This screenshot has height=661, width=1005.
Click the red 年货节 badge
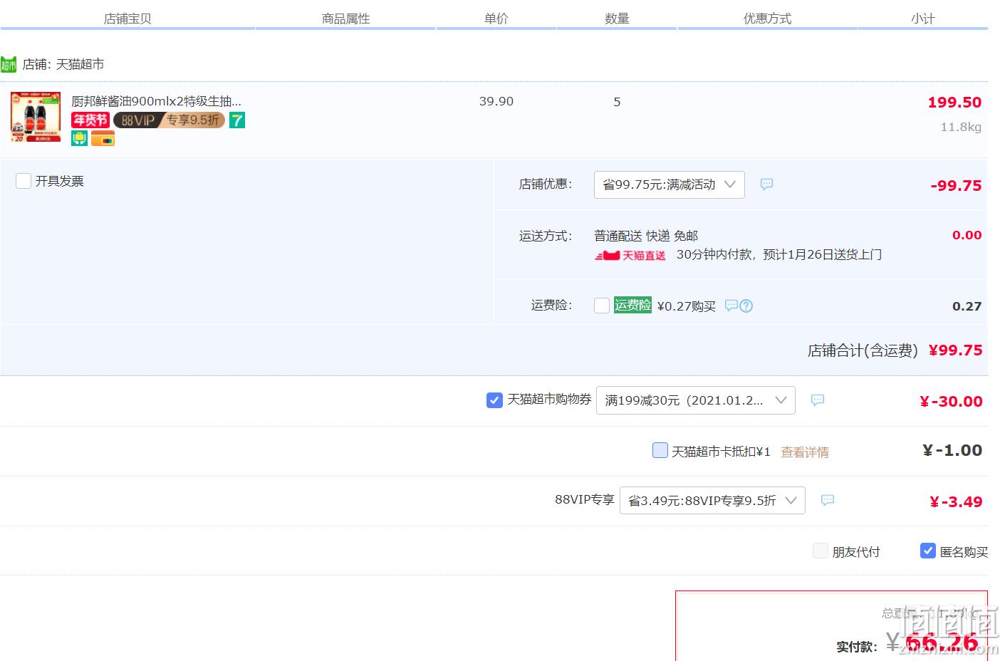pyautogui.click(x=90, y=120)
